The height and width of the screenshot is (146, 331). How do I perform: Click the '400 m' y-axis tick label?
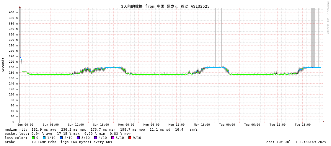[x=14, y=12]
